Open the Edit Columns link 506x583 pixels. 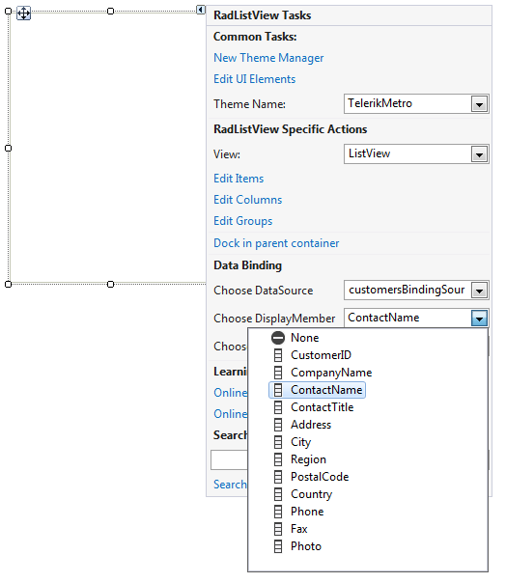(248, 200)
